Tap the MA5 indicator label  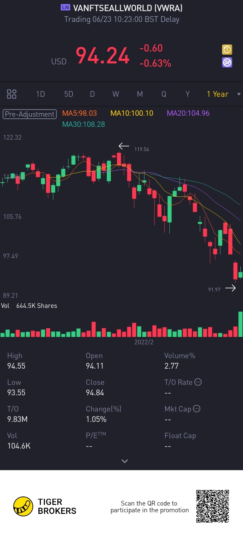coord(79,113)
